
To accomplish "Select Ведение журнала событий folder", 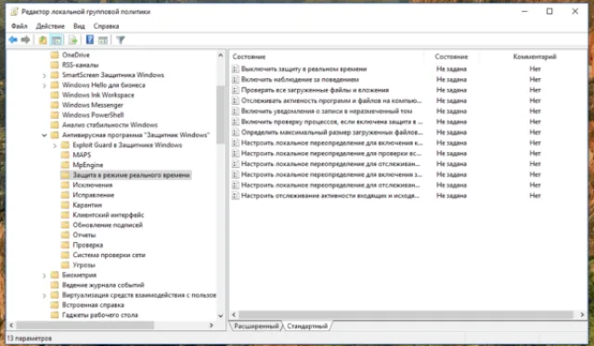I will coord(103,285).
